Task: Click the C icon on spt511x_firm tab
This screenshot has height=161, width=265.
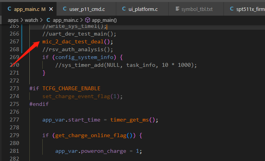Action: tap(232, 9)
